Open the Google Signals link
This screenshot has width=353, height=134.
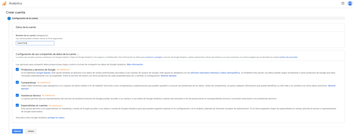[43, 73]
